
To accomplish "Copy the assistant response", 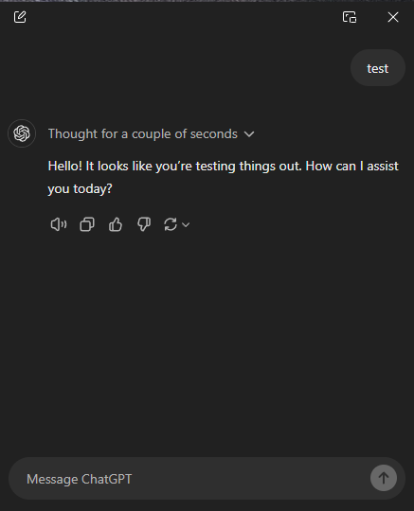I will tap(87, 224).
